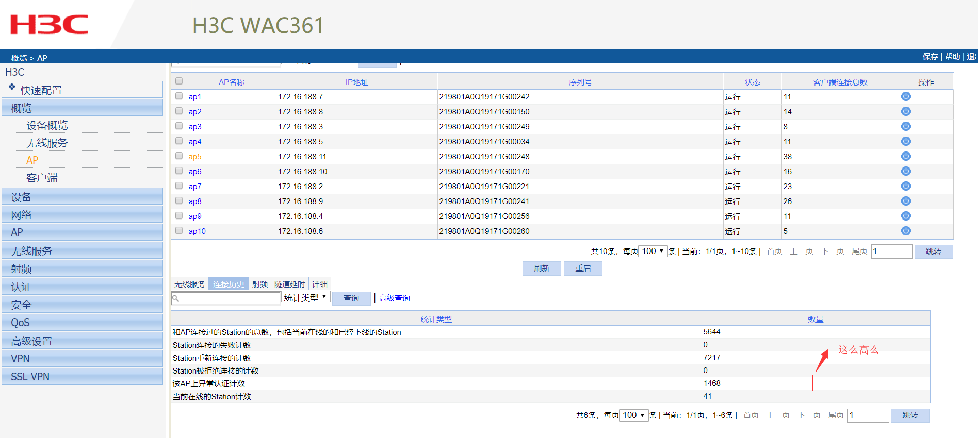
Task: Click 帮助 in the top bar
Action: coord(953,57)
